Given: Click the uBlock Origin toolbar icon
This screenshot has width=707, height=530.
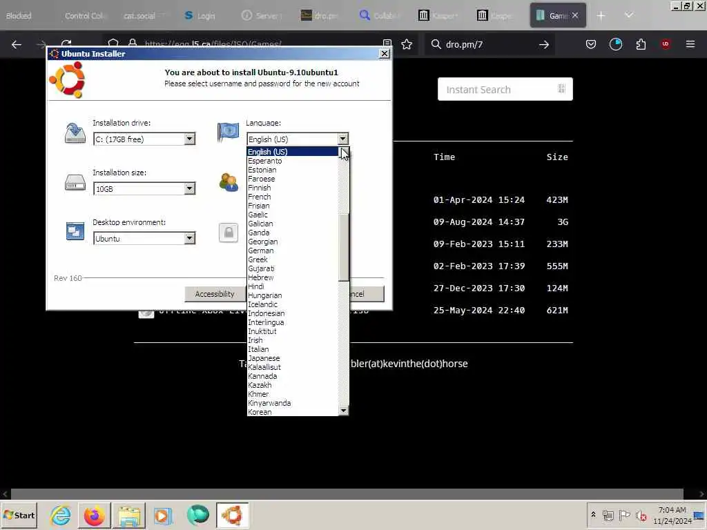Looking at the screenshot, I should (666, 44).
